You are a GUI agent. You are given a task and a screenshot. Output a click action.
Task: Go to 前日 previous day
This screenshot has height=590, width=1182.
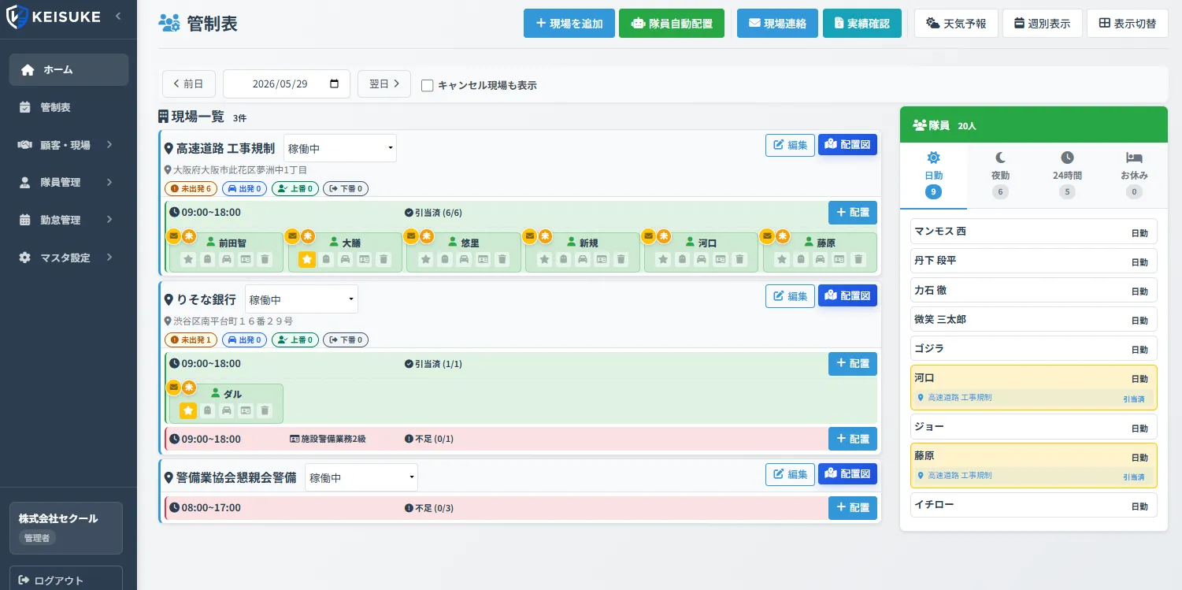tap(189, 83)
